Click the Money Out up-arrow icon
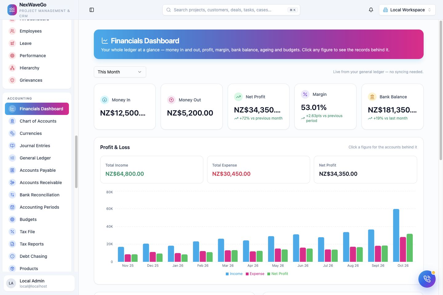Image resolution: width=443 pixels, height=295 pixels. point(171,100)
